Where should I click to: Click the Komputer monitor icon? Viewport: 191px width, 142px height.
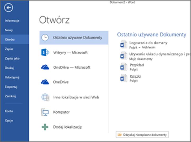[45, 112]
